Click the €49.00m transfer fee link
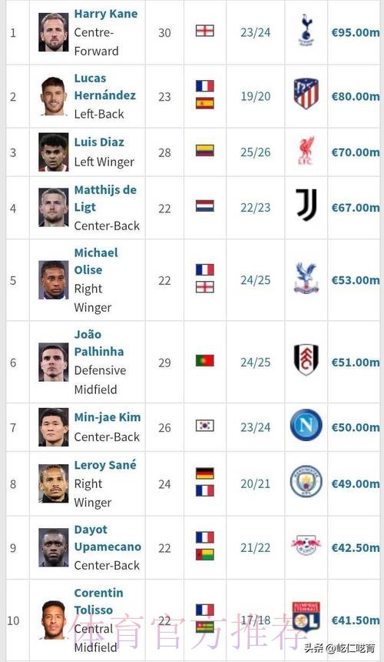Image resolution: width=384 pixels, height=662 pixels. coord(356,484)
